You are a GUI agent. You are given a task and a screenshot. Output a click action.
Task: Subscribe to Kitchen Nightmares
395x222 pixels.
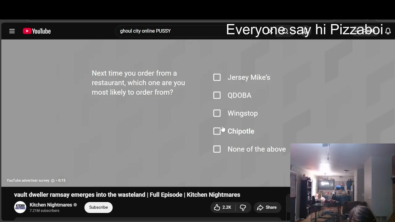click(x=98, y=207)
